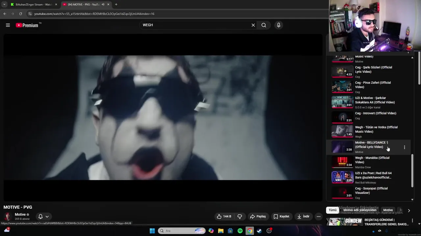Open the Motive channel avatar
The image size is (421, 236).
click(8, 216)
